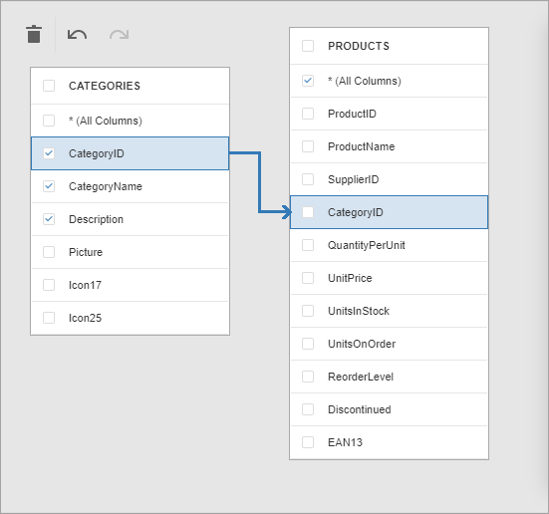Undo the last action
Image resolution: width=549 pixels, height=514 pixels.
[77, 35]
